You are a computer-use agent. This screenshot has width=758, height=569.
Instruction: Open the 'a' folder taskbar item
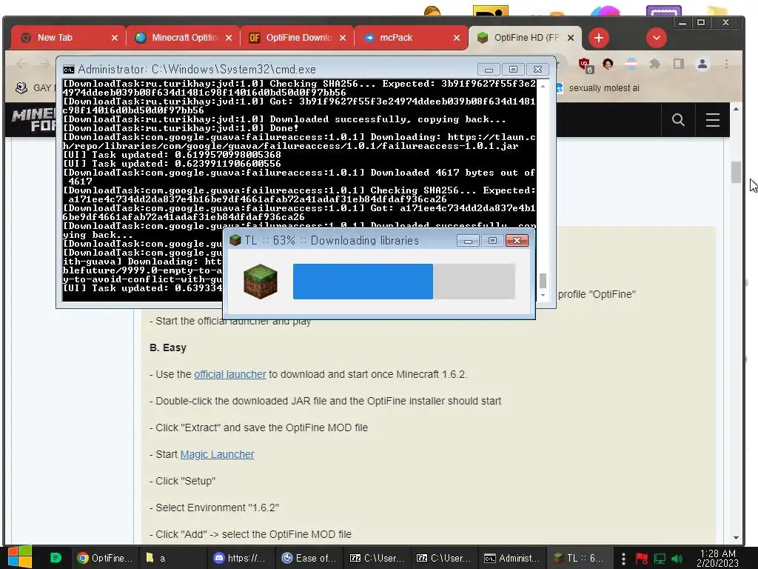pyautogui.click(x=172, y=558)
